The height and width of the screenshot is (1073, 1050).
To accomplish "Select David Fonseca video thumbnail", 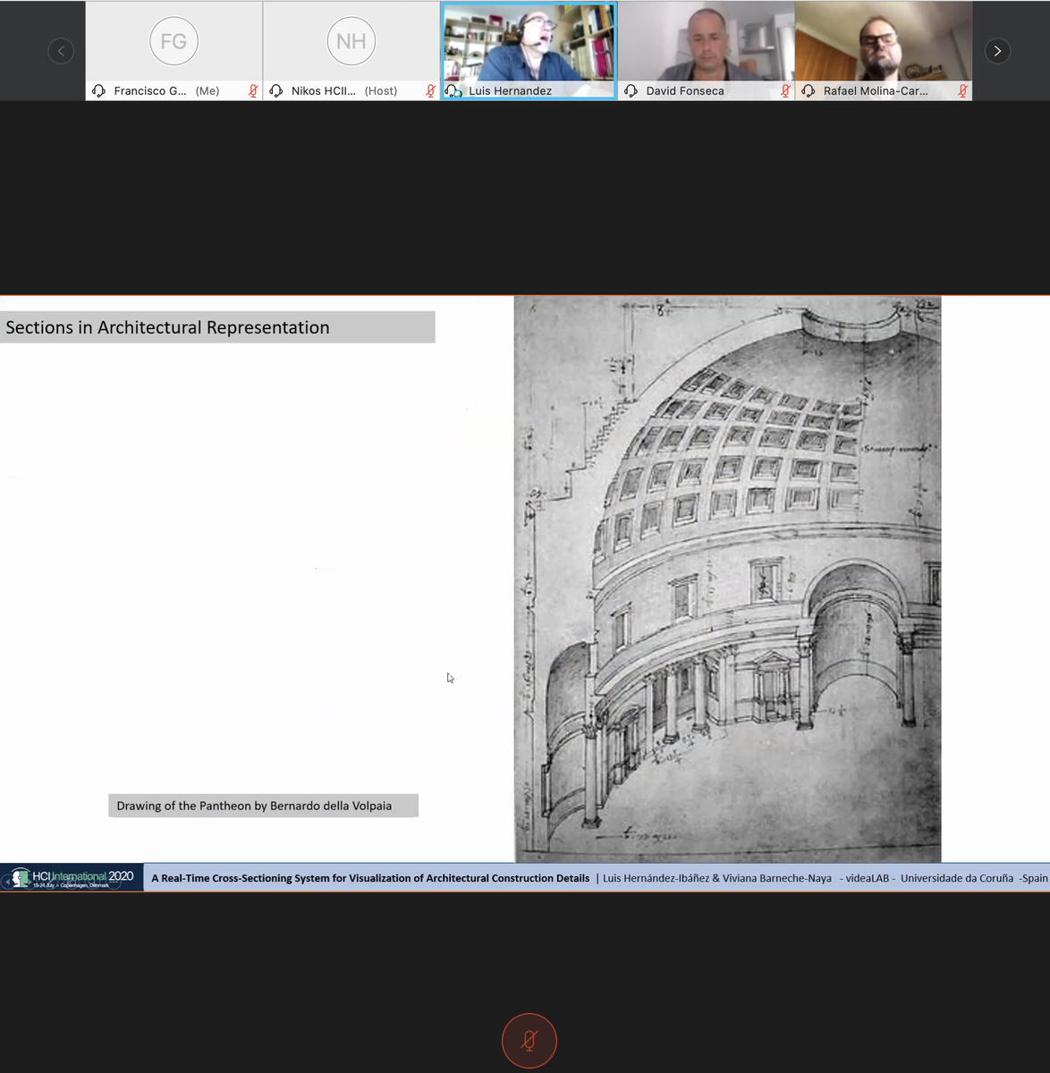I will [x=706, y=50].
